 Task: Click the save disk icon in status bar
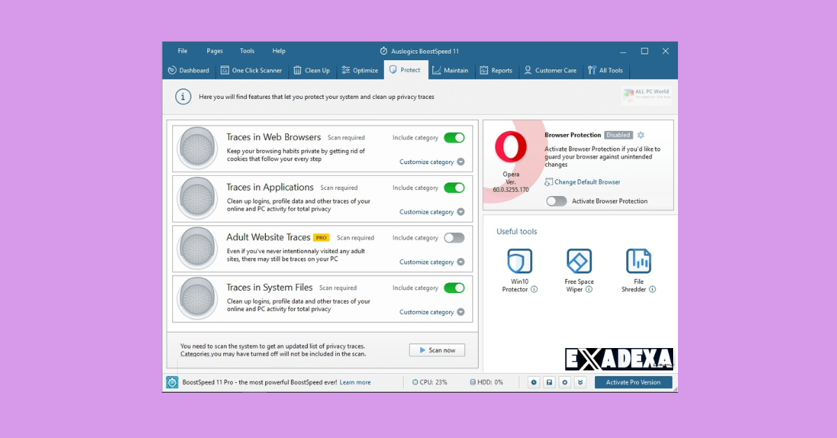549,382
